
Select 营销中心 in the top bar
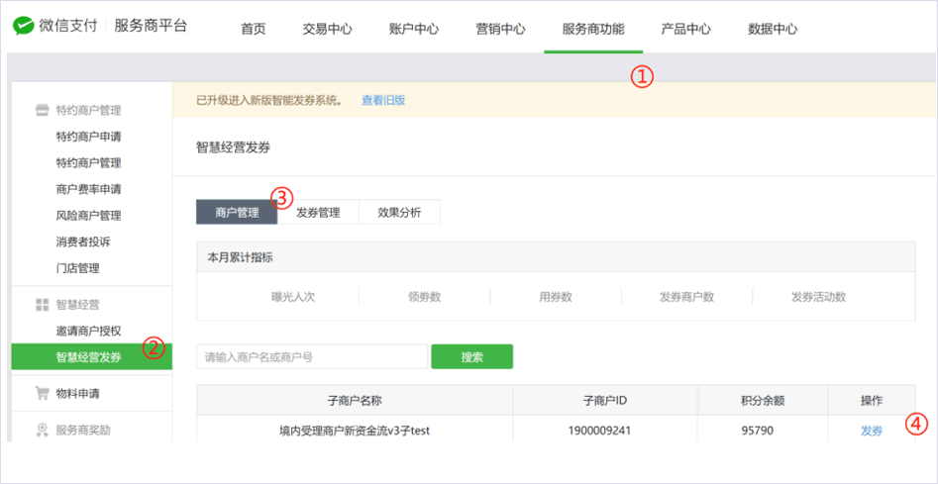point(500,29)
